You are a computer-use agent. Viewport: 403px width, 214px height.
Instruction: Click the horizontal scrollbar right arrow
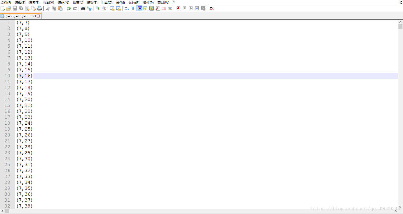396,211
